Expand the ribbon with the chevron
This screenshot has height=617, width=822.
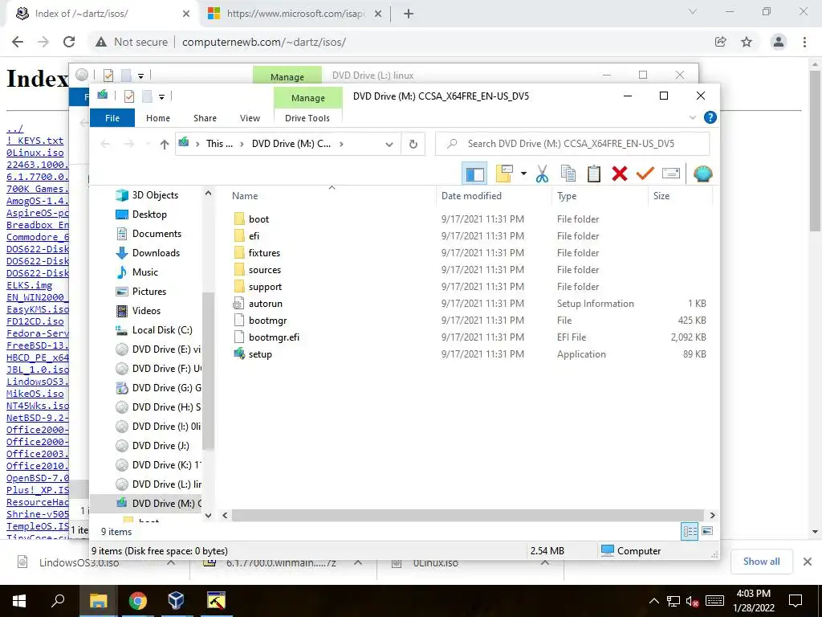(x=692, y=117)
